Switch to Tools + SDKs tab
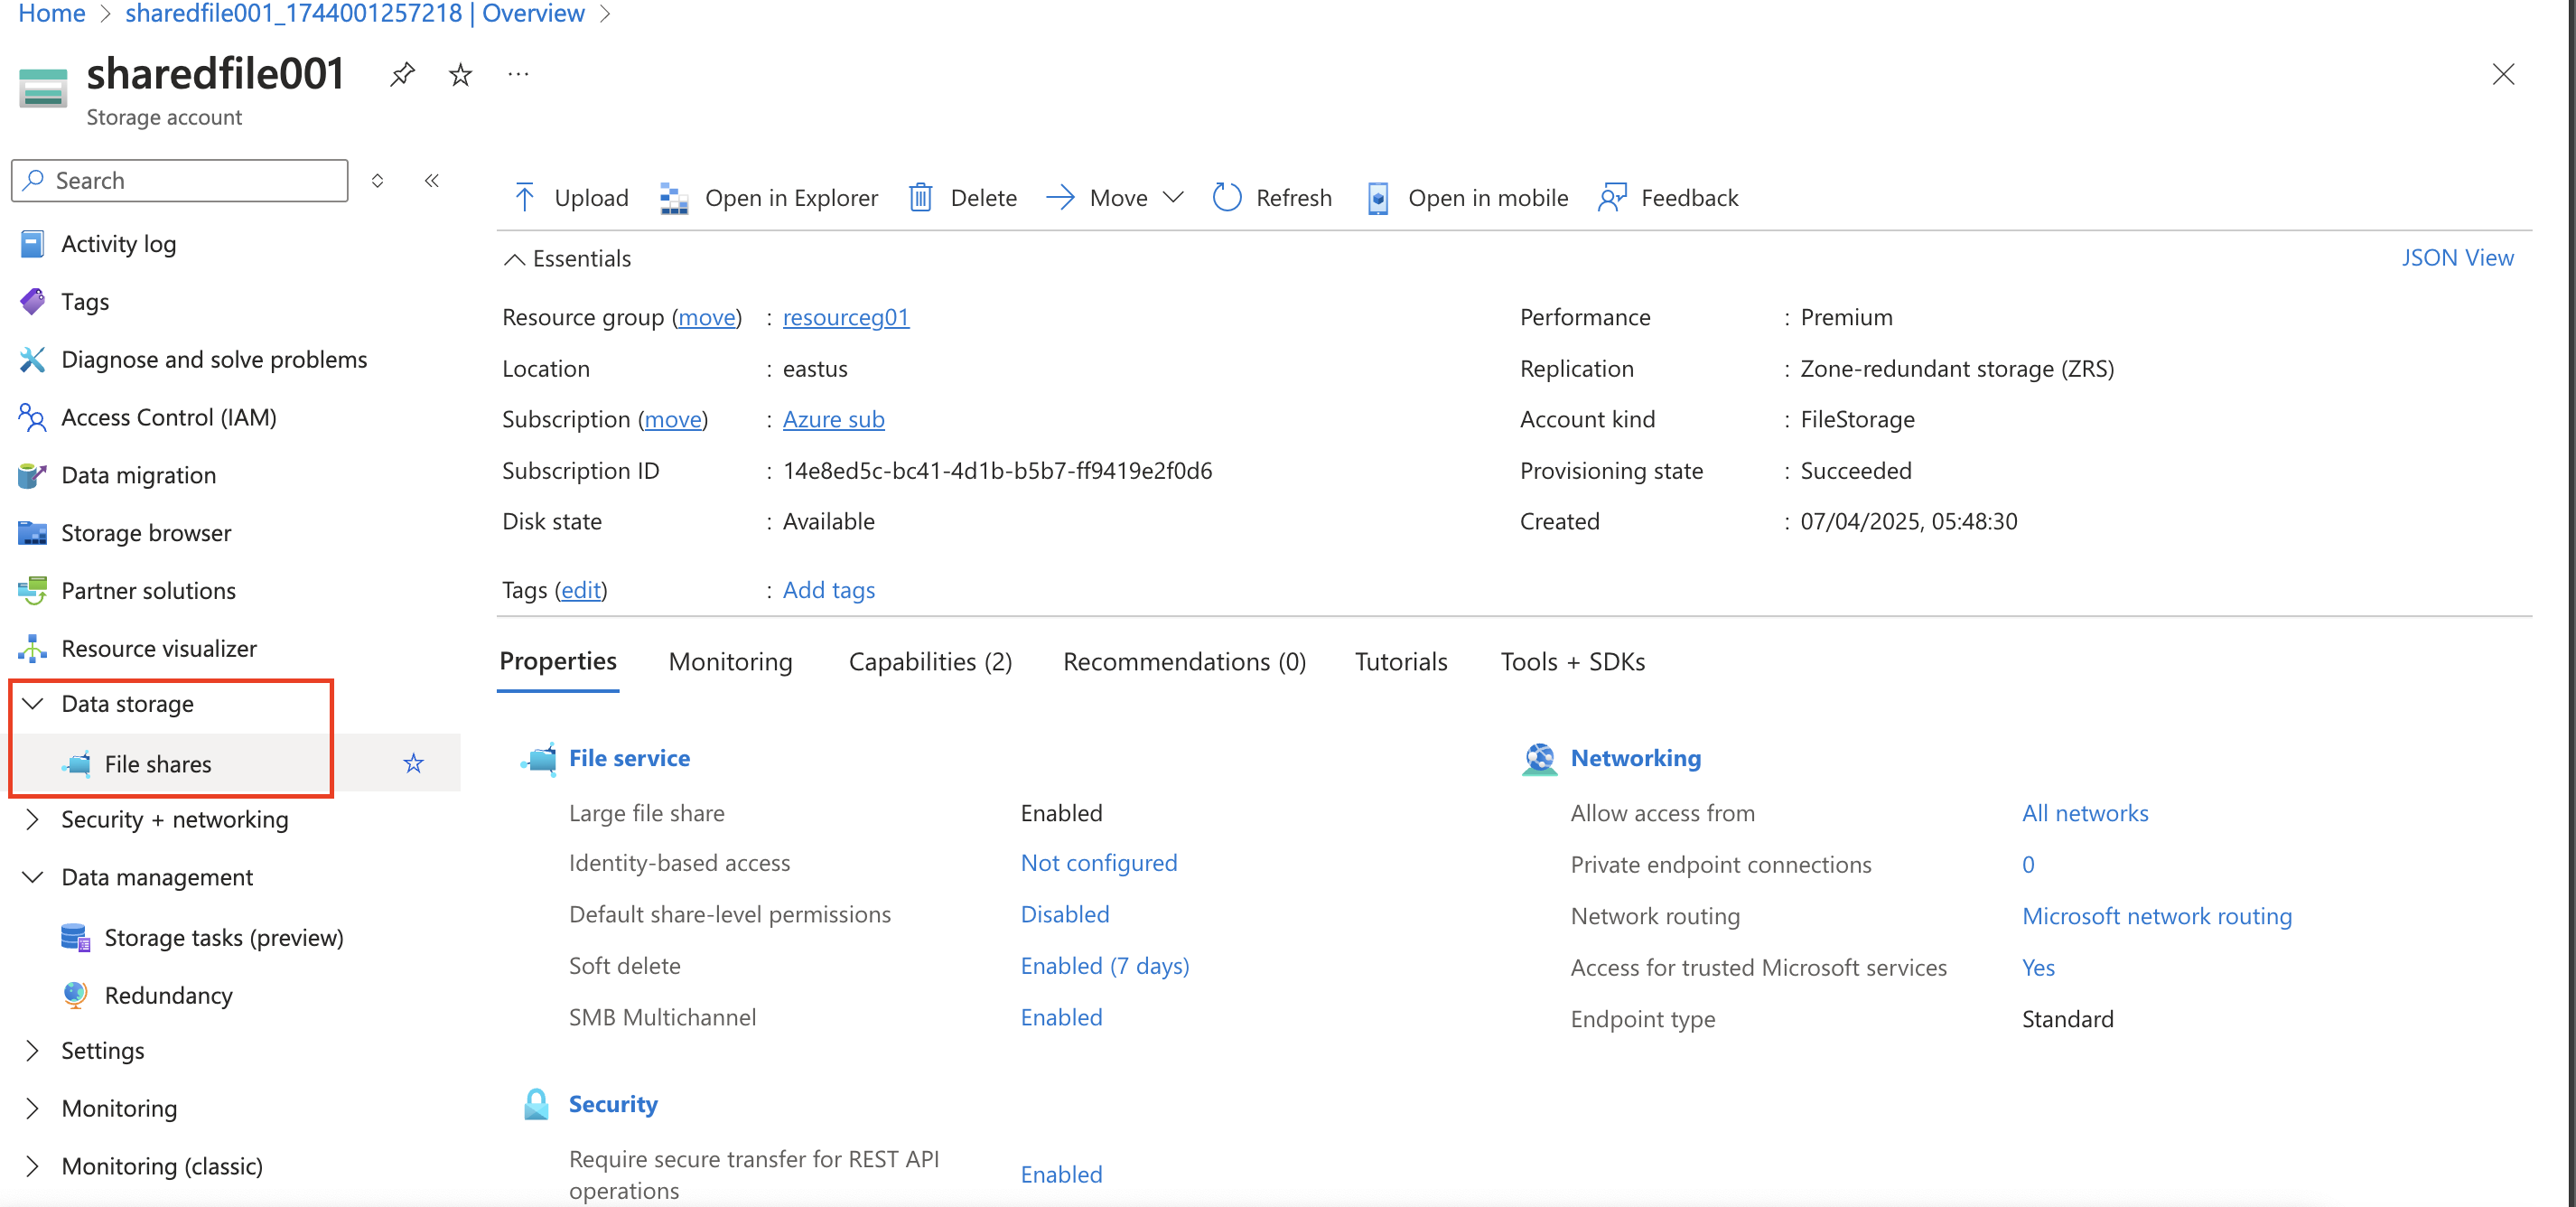Screen dimensions: 2576x1207 click(x=1572, y=662)
